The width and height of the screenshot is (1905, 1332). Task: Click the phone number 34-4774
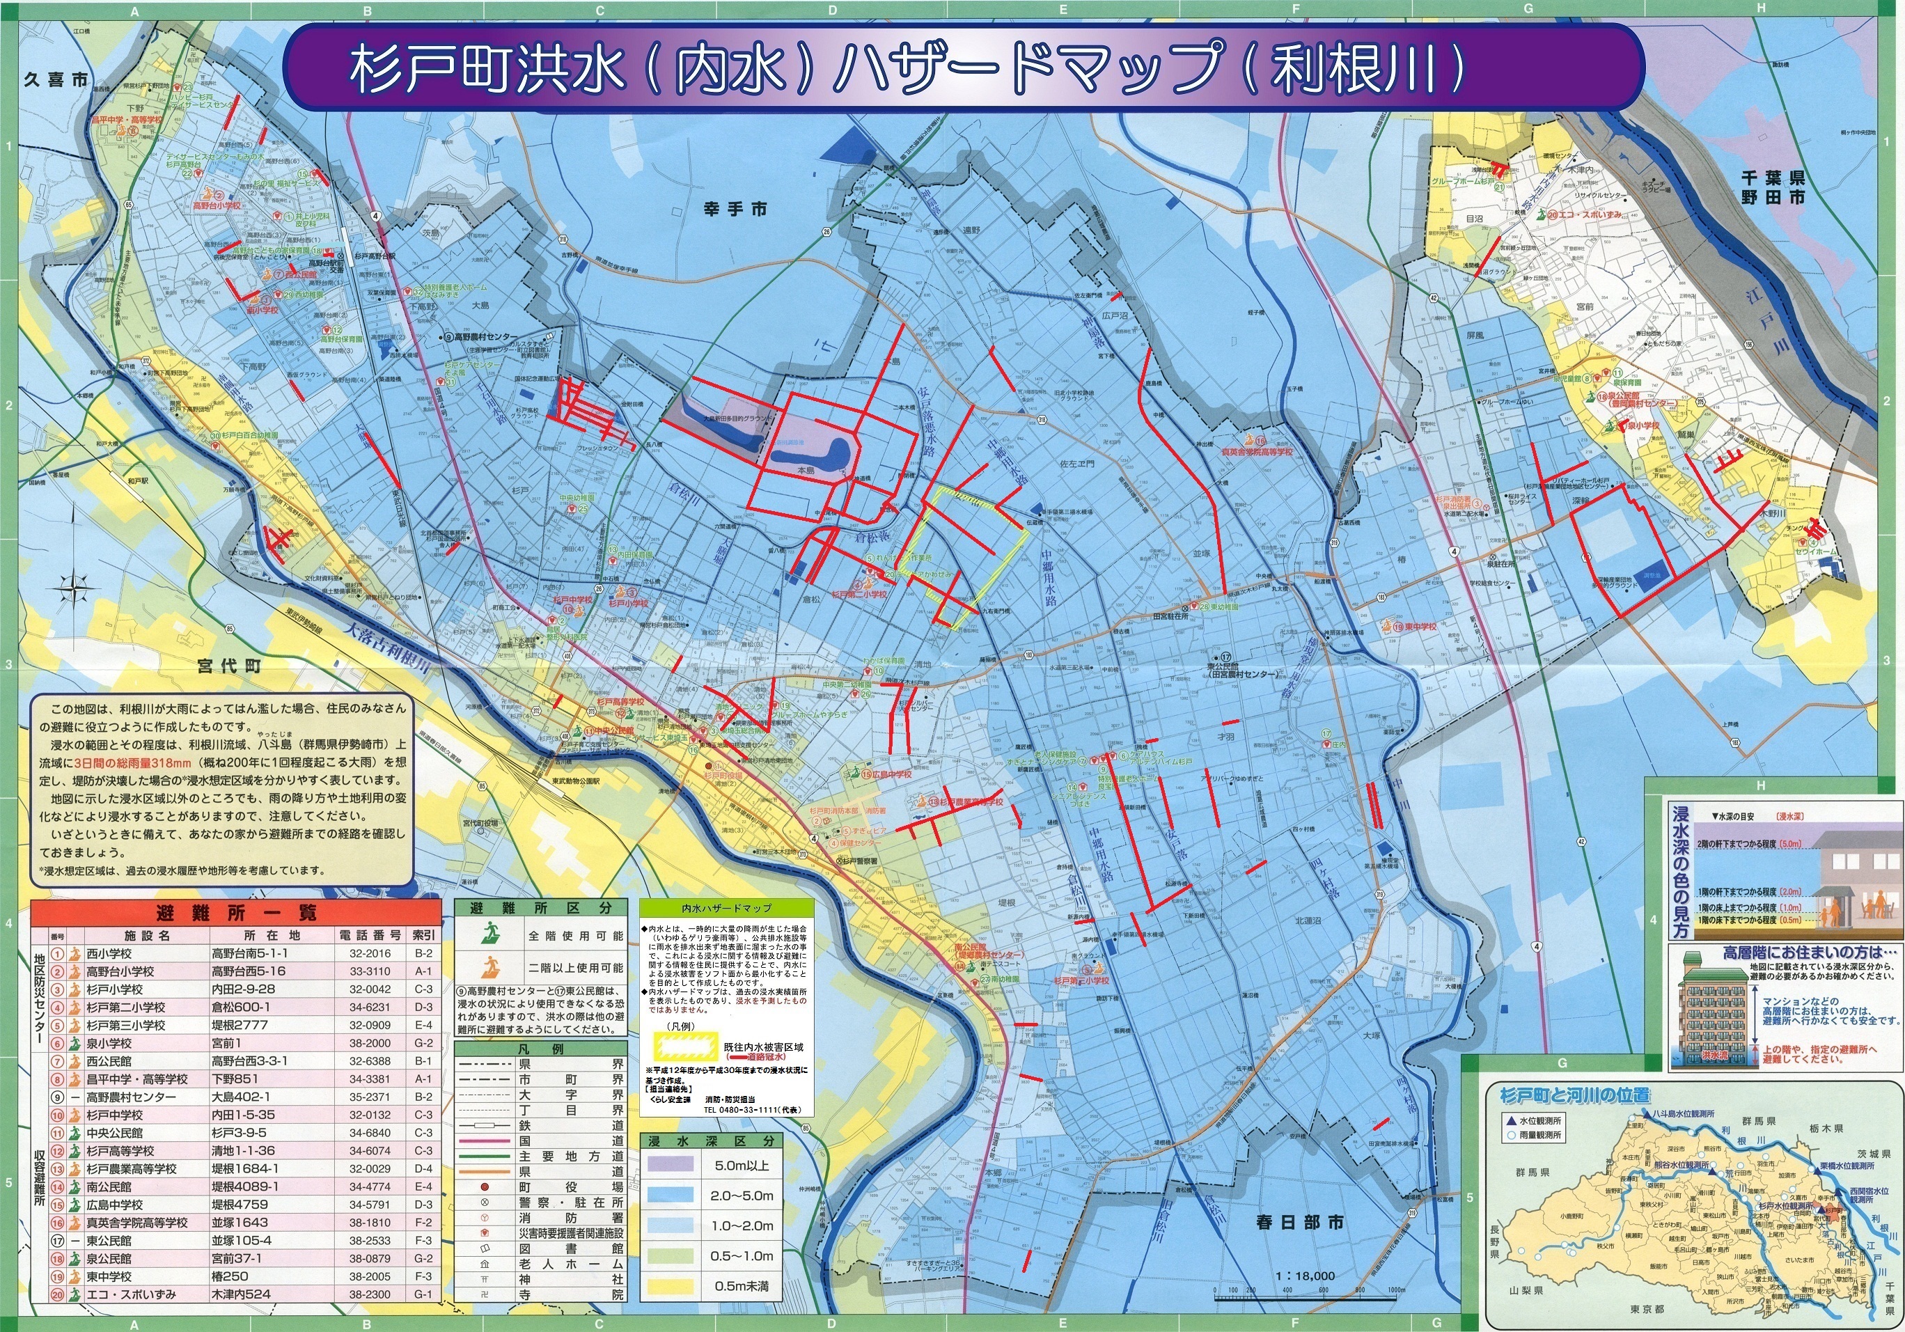(x=369, y=1186)
